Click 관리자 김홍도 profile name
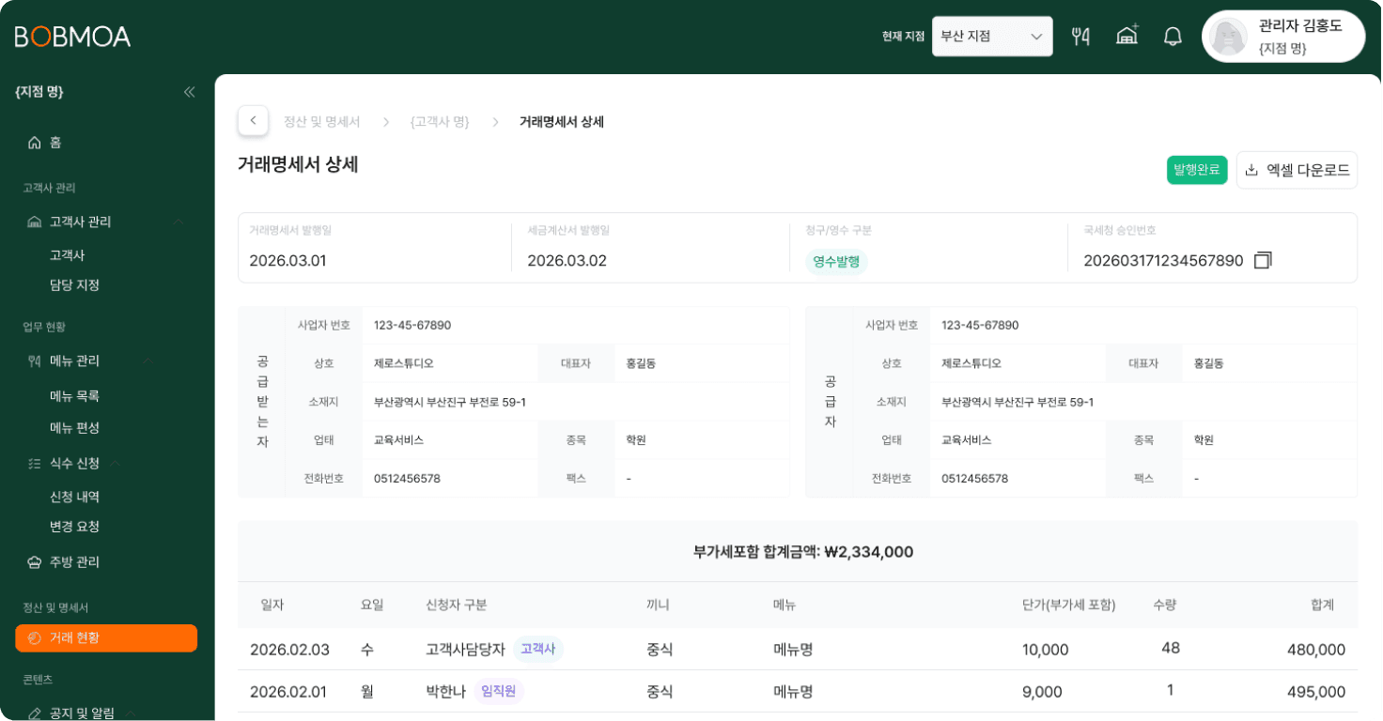This screenshot has width=1383, height=721. tap(1299, 26)
